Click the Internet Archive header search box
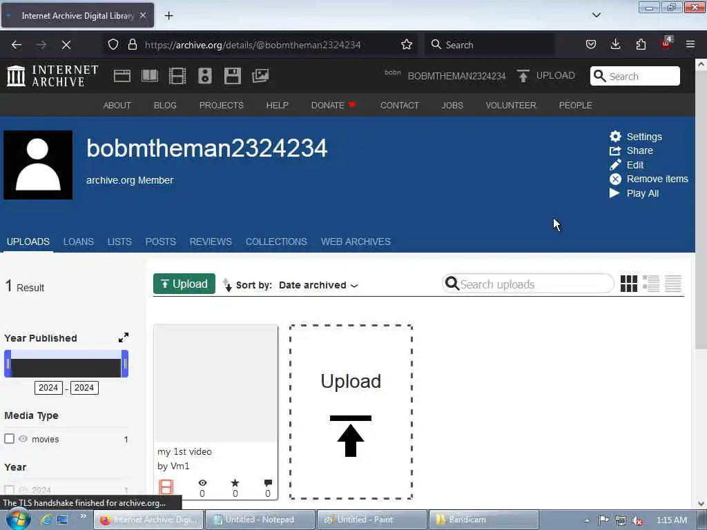Viewport: 707px width, 530px height. coord(635,76)
